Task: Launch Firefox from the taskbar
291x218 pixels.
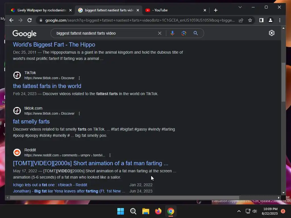Action: pos(158,211)
